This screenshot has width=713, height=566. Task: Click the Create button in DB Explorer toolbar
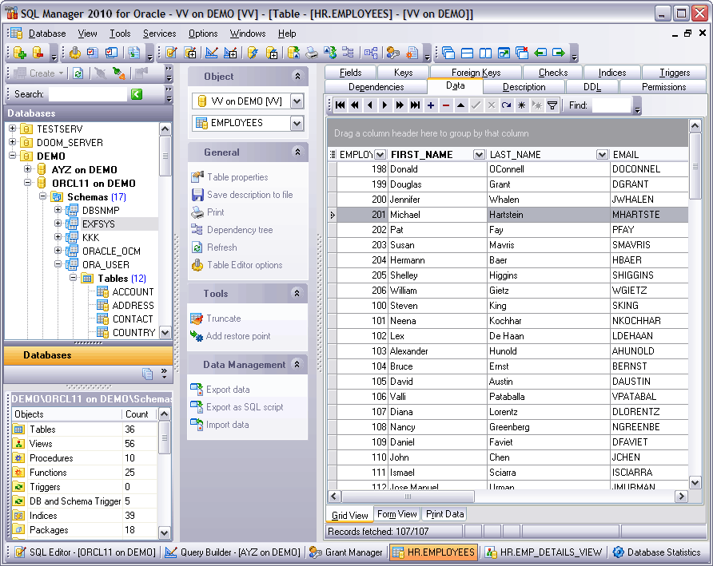37,73
